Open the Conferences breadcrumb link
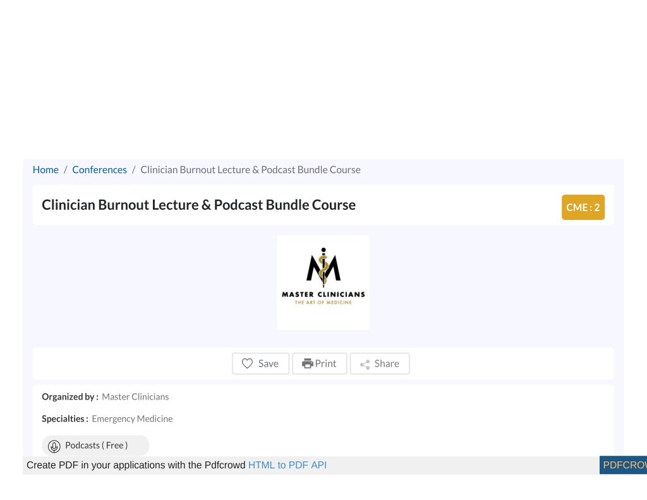Image resolution: width=647 pixels, height=500 pixels. [99, 169]
